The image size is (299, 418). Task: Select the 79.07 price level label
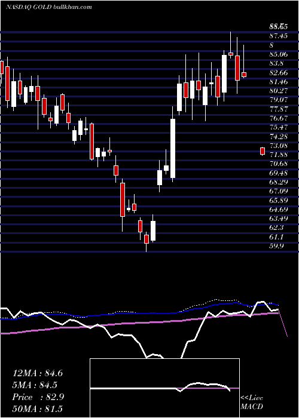[279, 100]
